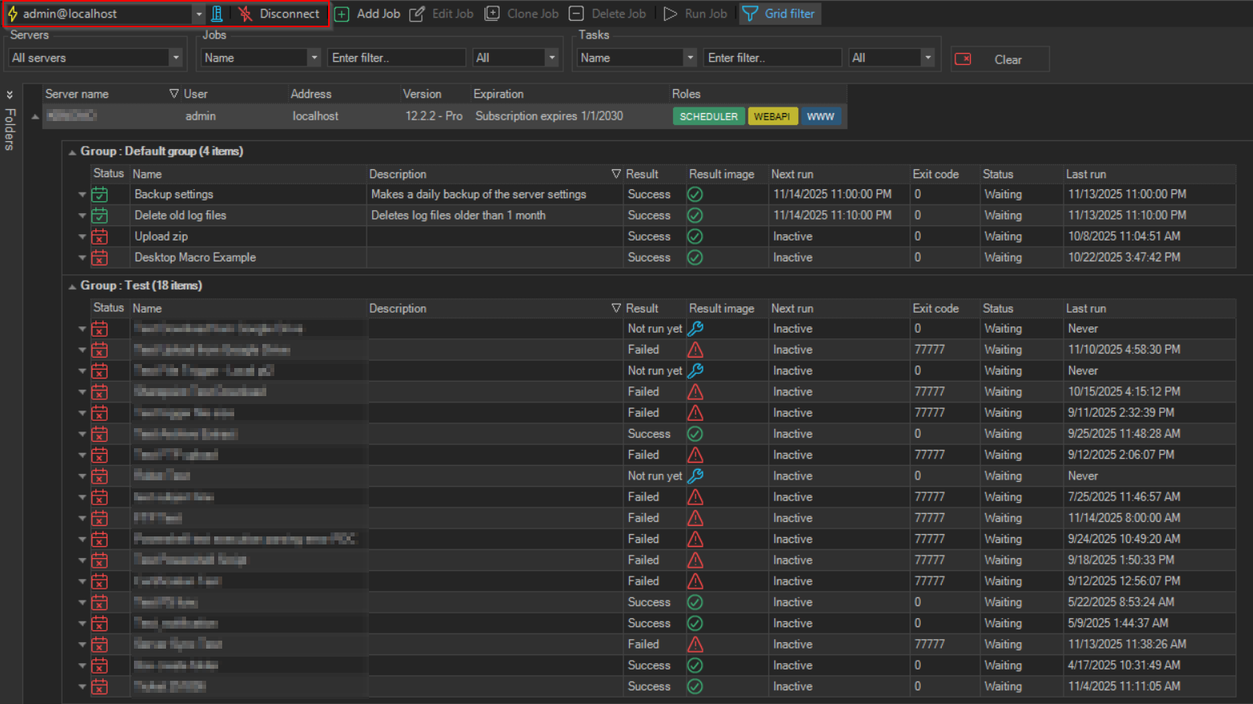Click the Backup settings active calendar status icon

pyautogui.click(x=99, y=195)
